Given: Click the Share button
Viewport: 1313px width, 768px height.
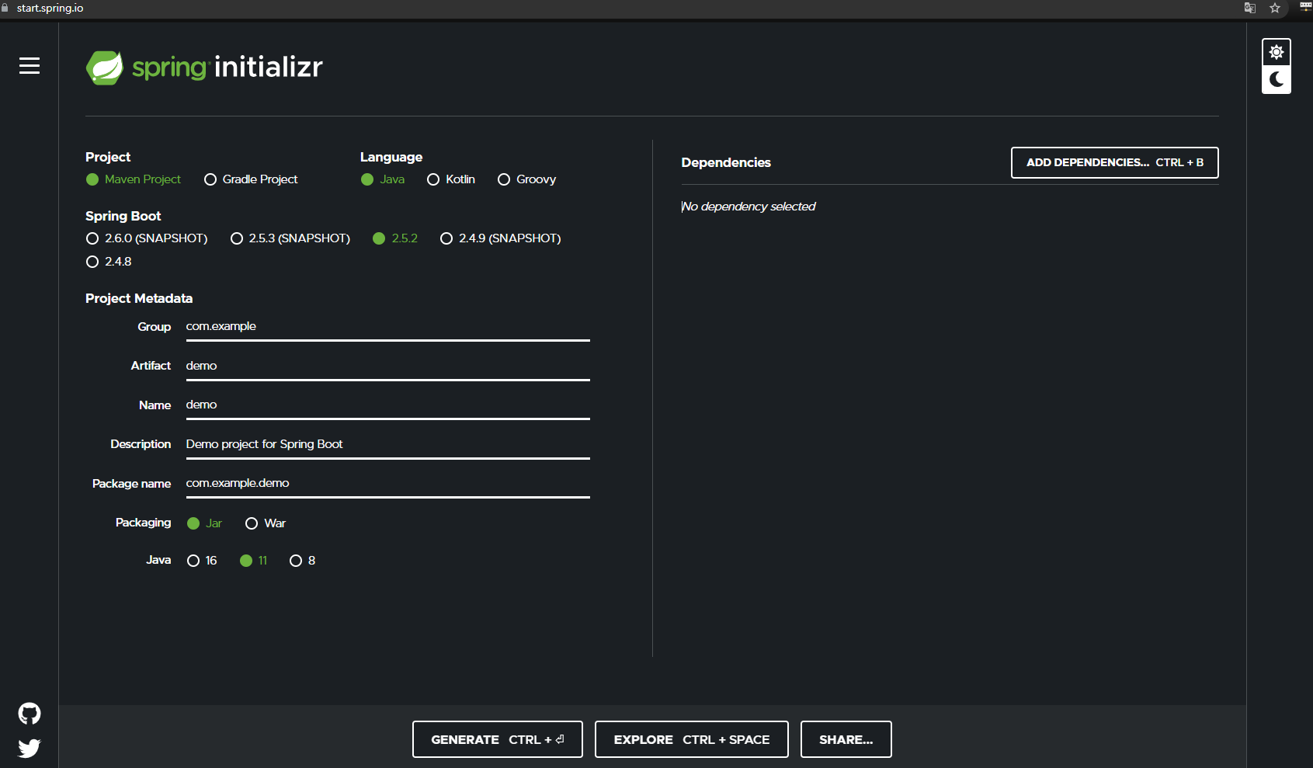Looking at the screenshot, I should (x=846, y=739).
